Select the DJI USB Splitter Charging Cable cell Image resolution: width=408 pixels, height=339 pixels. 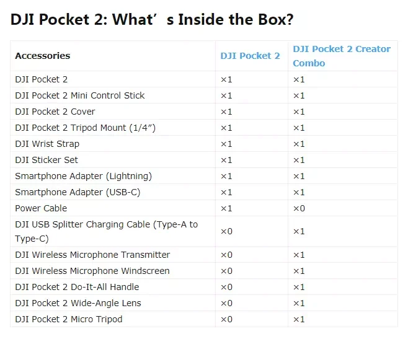pyautogui.click(x=106, y=231)
